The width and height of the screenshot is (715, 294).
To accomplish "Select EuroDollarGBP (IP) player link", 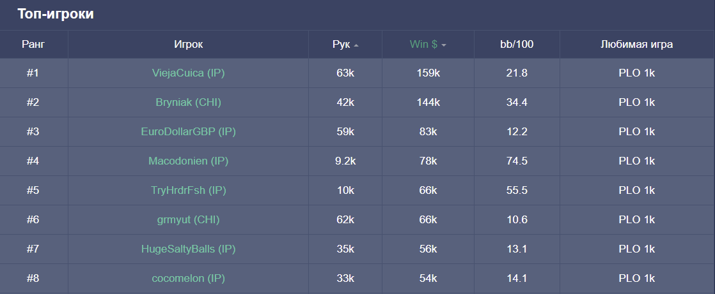I will 188,132.
